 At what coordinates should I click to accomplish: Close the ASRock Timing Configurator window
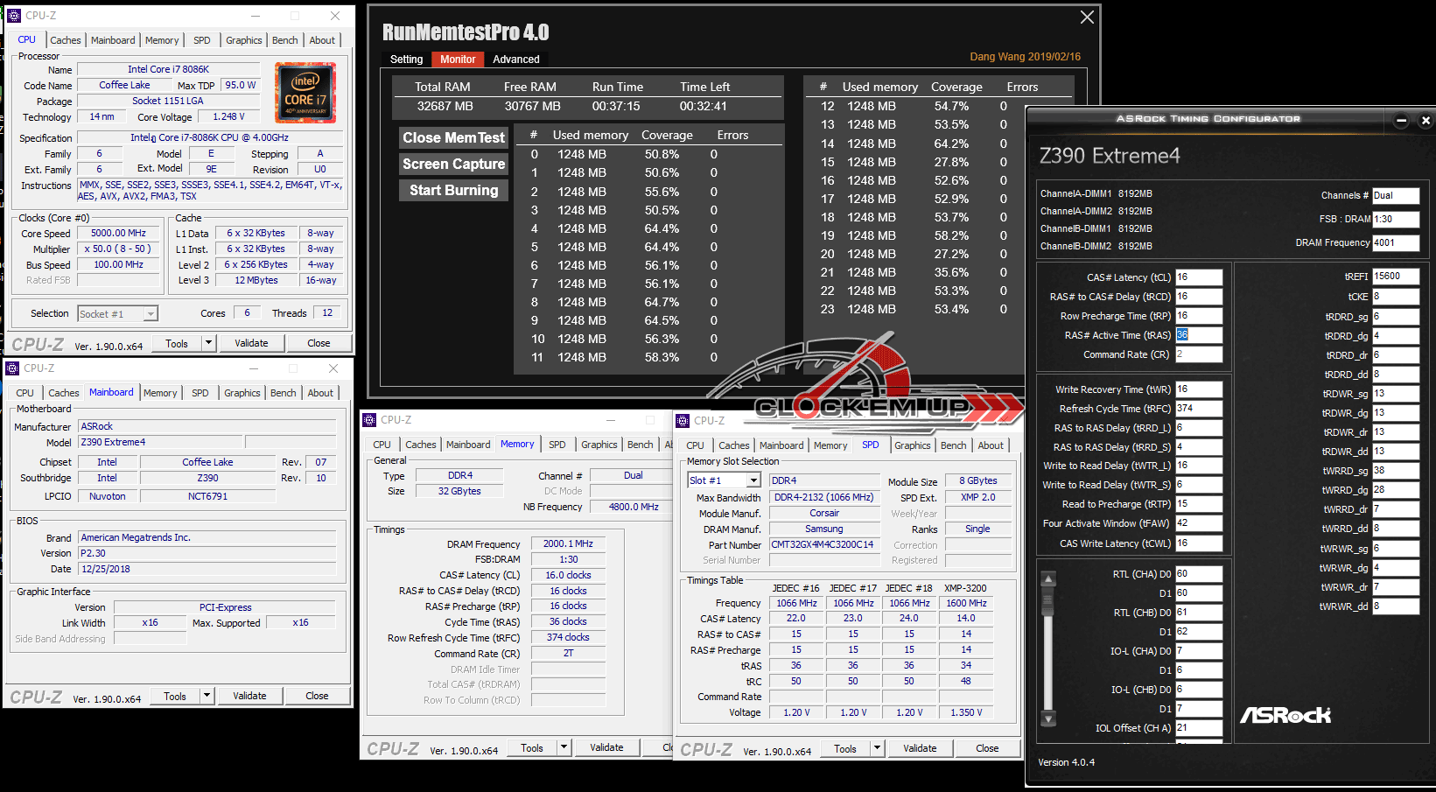1425,120
